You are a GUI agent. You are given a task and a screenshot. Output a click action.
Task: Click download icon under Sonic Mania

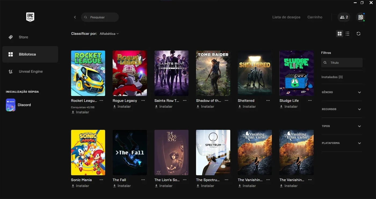coord(73,186)
